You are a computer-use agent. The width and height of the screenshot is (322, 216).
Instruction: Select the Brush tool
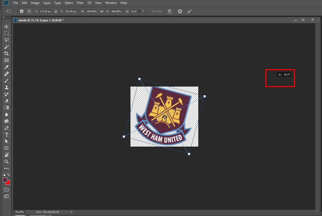click(x=6, y=81)
